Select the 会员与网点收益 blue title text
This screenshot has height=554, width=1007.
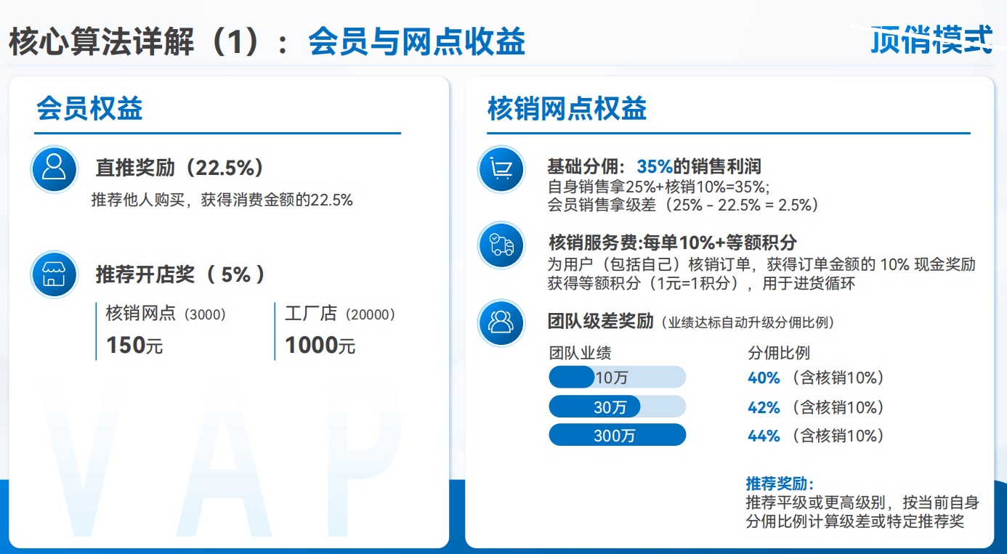tap(416, 41)
